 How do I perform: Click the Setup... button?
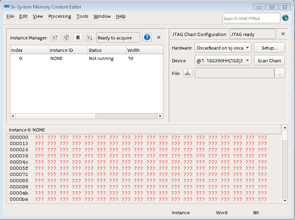[269, 48]
